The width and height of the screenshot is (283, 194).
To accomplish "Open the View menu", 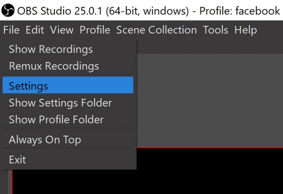I will click(x=62, y=30).
